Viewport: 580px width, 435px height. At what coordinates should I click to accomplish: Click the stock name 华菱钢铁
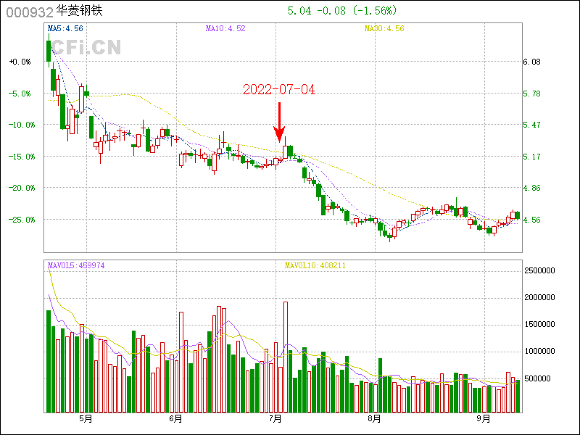click(80, 12)
